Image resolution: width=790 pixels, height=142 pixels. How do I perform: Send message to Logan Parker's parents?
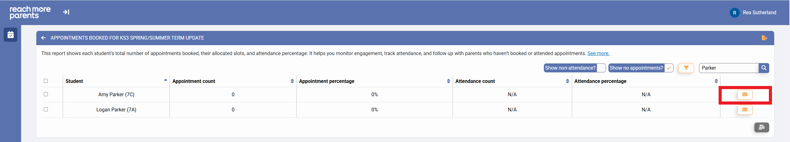[745, 110]
